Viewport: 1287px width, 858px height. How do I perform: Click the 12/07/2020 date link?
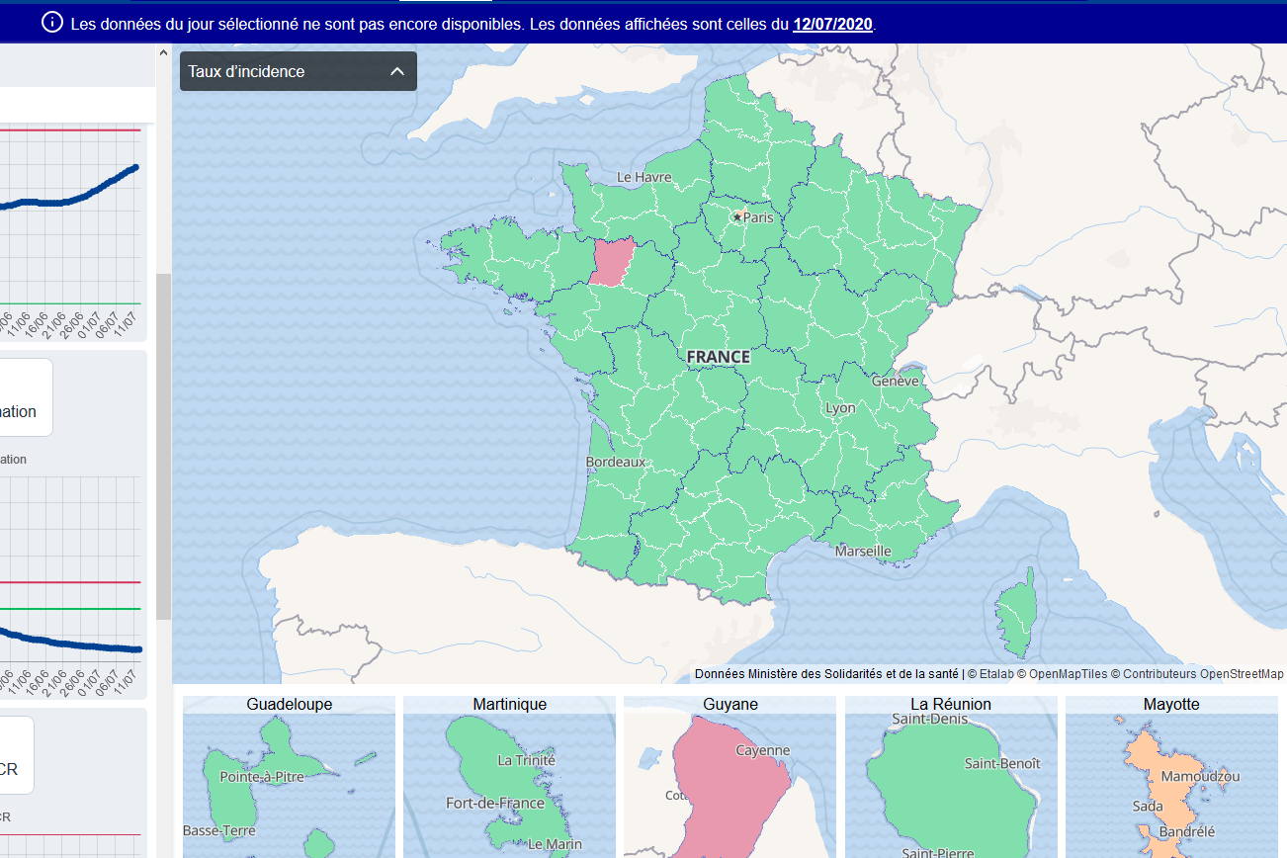click(x=832, y=24)
